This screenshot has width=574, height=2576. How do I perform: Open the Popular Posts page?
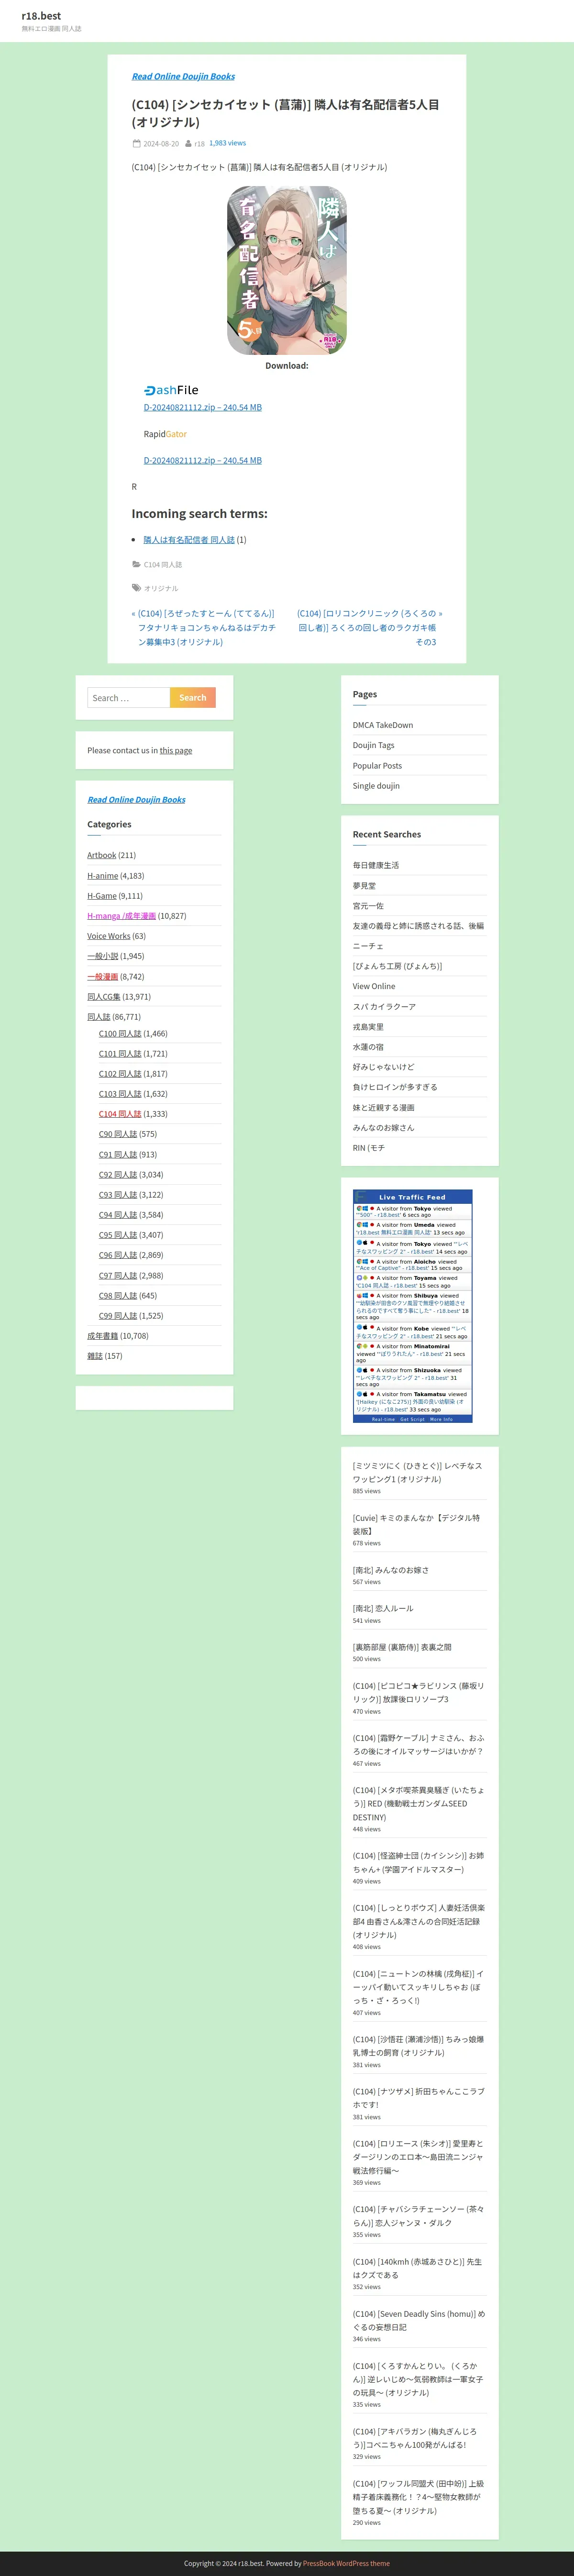[377, 766]
